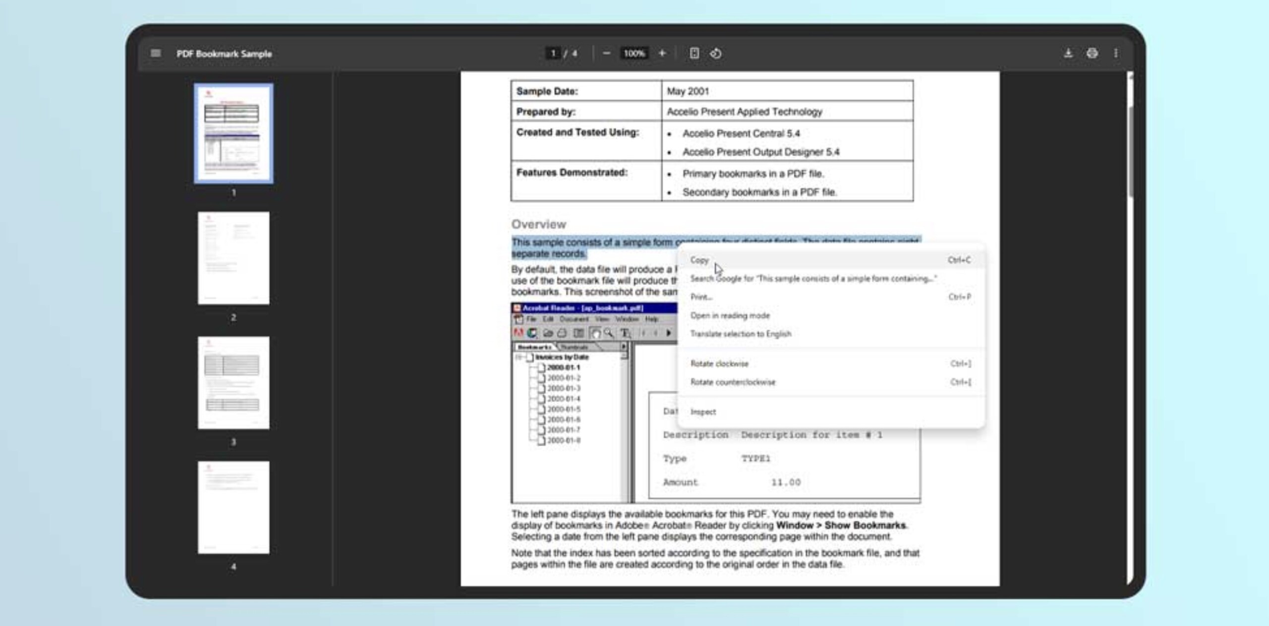Click the rotate page icon in toolbar
This screenshot has height=626, width=1269.
[716, 53]
